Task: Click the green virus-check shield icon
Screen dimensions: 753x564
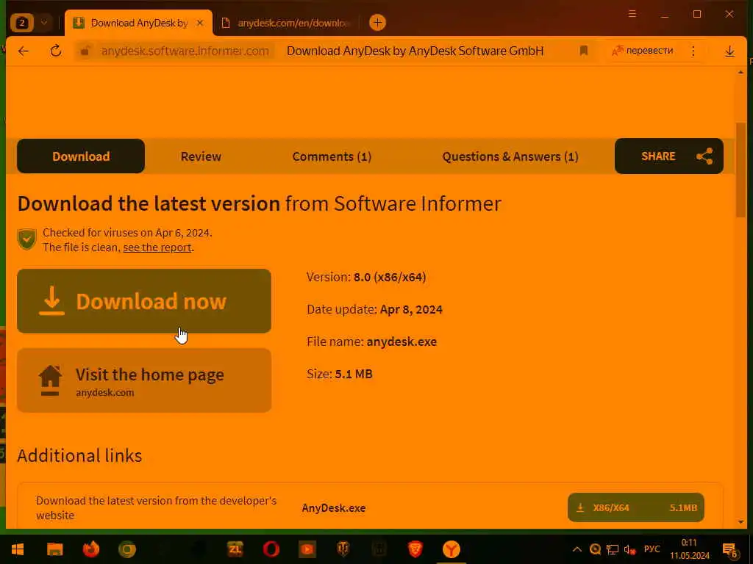Action: click(x=27, y=239)
